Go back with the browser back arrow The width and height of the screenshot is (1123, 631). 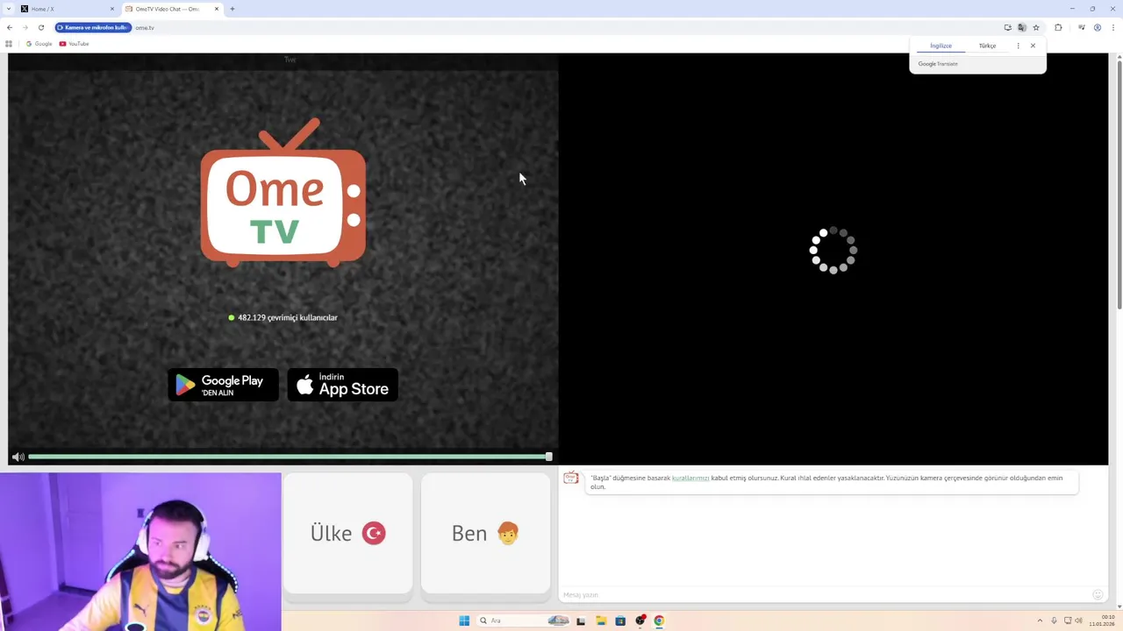click(10, 27)
